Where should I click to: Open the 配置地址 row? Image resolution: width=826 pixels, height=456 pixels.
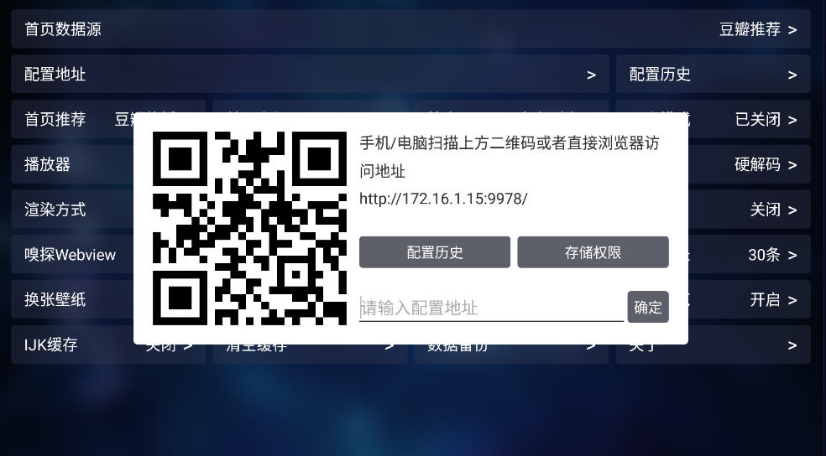coord(310,74)
